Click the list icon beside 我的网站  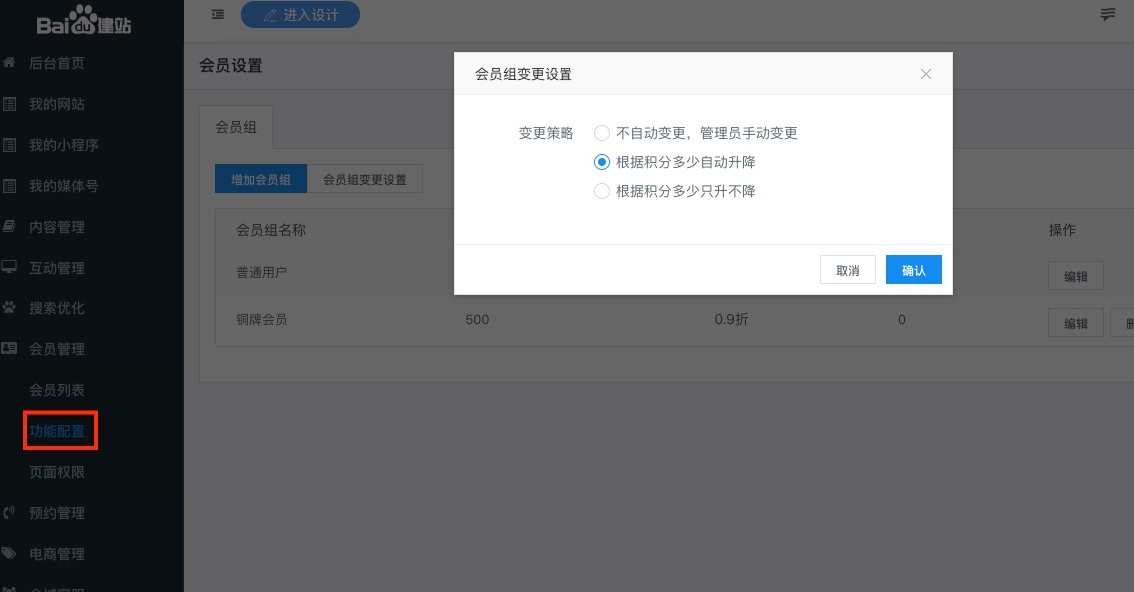click(10, 104)
